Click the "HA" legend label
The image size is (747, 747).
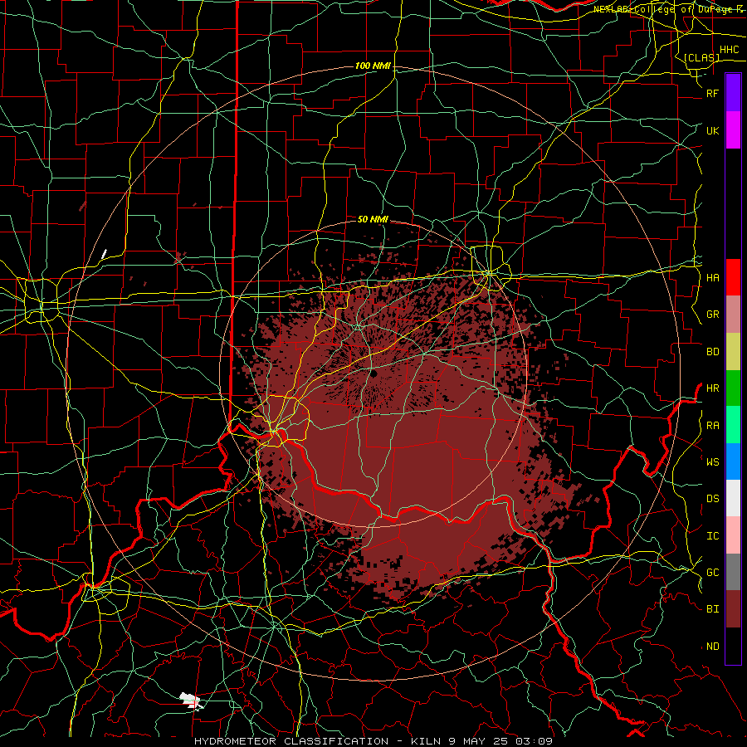[x=712, y=277]
